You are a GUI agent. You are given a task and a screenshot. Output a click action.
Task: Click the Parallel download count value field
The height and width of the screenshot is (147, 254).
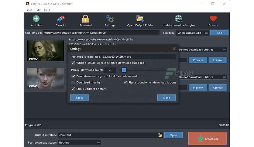coord(110,70)
